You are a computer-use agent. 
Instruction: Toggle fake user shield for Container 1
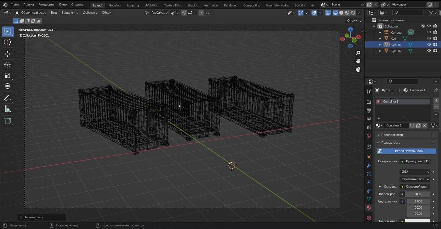click(412, 125)
